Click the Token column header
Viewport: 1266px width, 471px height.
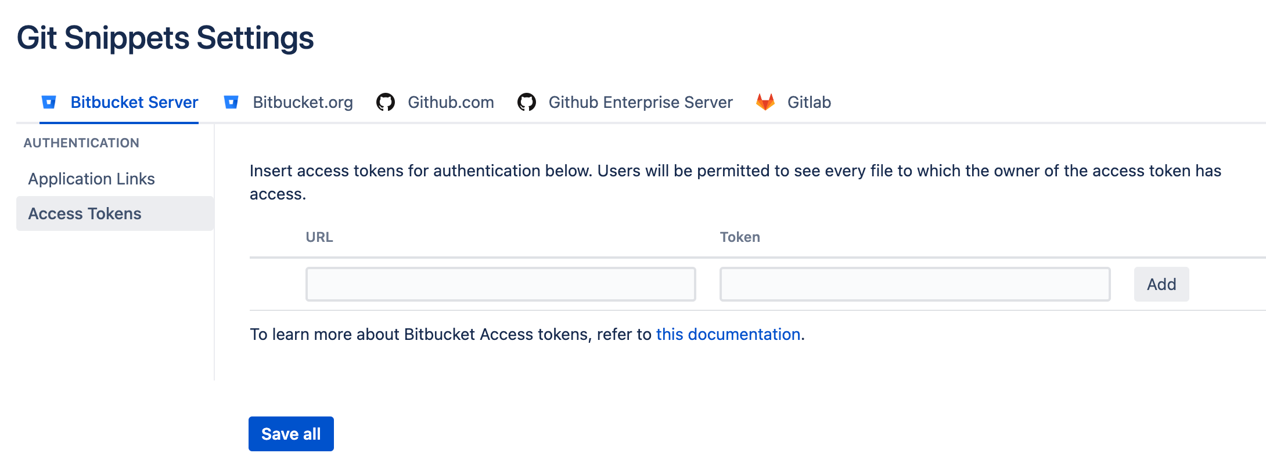tap(740, 237)
